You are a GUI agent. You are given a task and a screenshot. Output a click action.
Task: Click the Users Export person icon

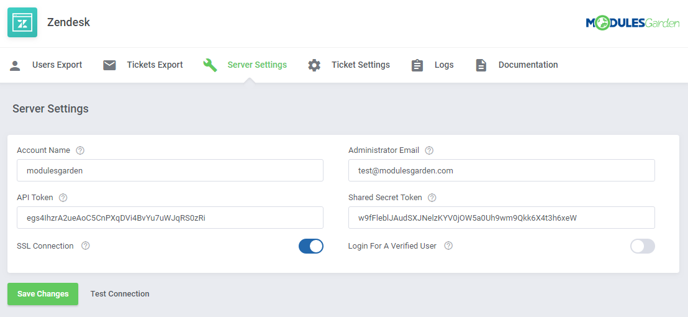16,65
